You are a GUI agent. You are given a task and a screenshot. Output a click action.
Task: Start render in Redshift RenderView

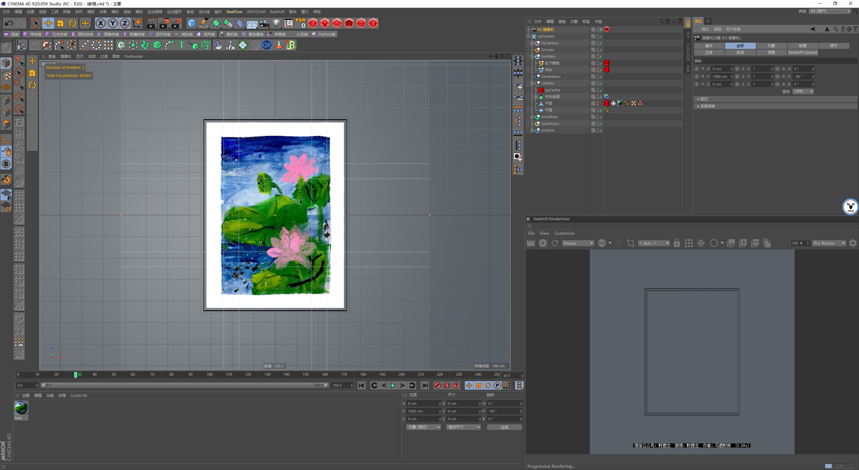click(543, 243)
